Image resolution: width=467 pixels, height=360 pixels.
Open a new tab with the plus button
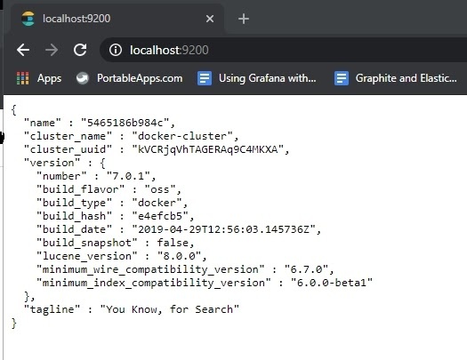(x=244, y=19)
